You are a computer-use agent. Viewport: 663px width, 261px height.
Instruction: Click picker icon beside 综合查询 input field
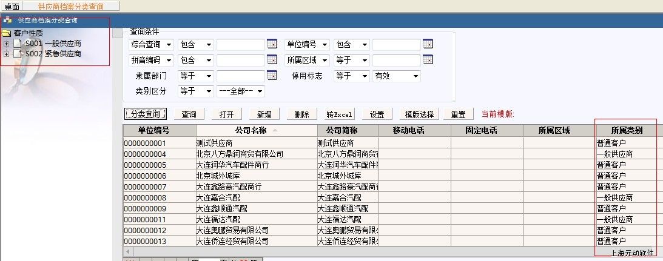tap(272, 44)
